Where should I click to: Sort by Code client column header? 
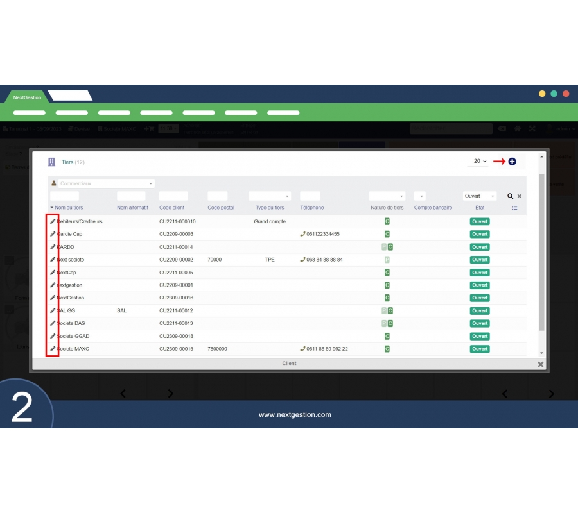171,208
